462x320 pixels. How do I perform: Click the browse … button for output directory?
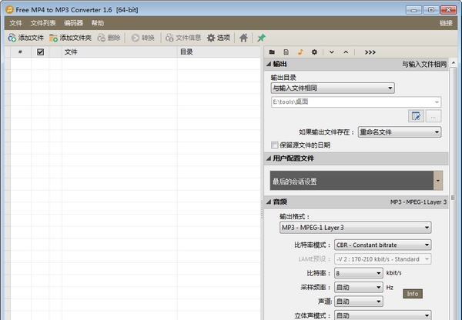tap(434, 116)
